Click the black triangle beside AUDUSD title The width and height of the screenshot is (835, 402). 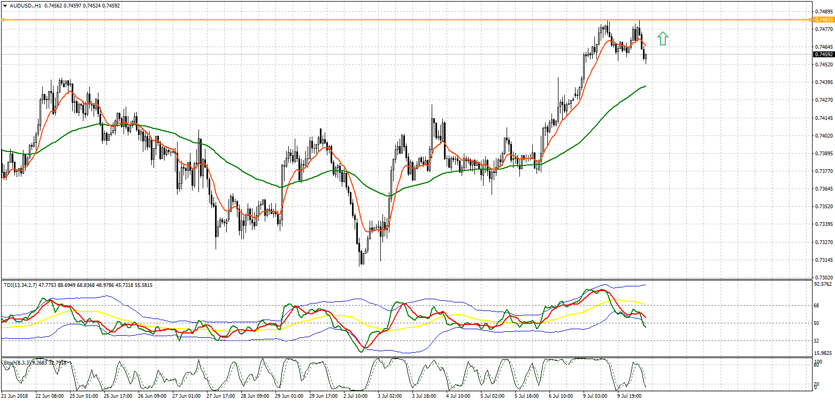click(4, 5)
